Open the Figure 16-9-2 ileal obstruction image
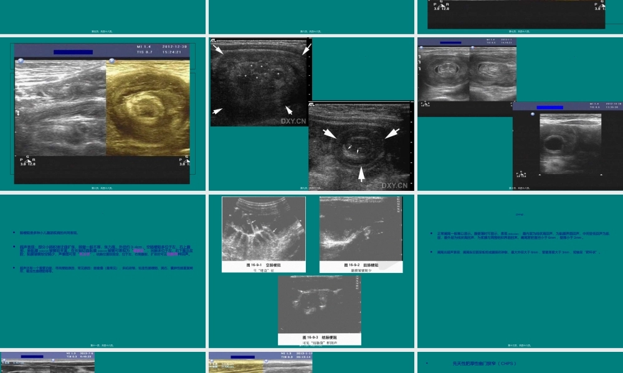The image size is (623, 373). [x=360, y=229]
